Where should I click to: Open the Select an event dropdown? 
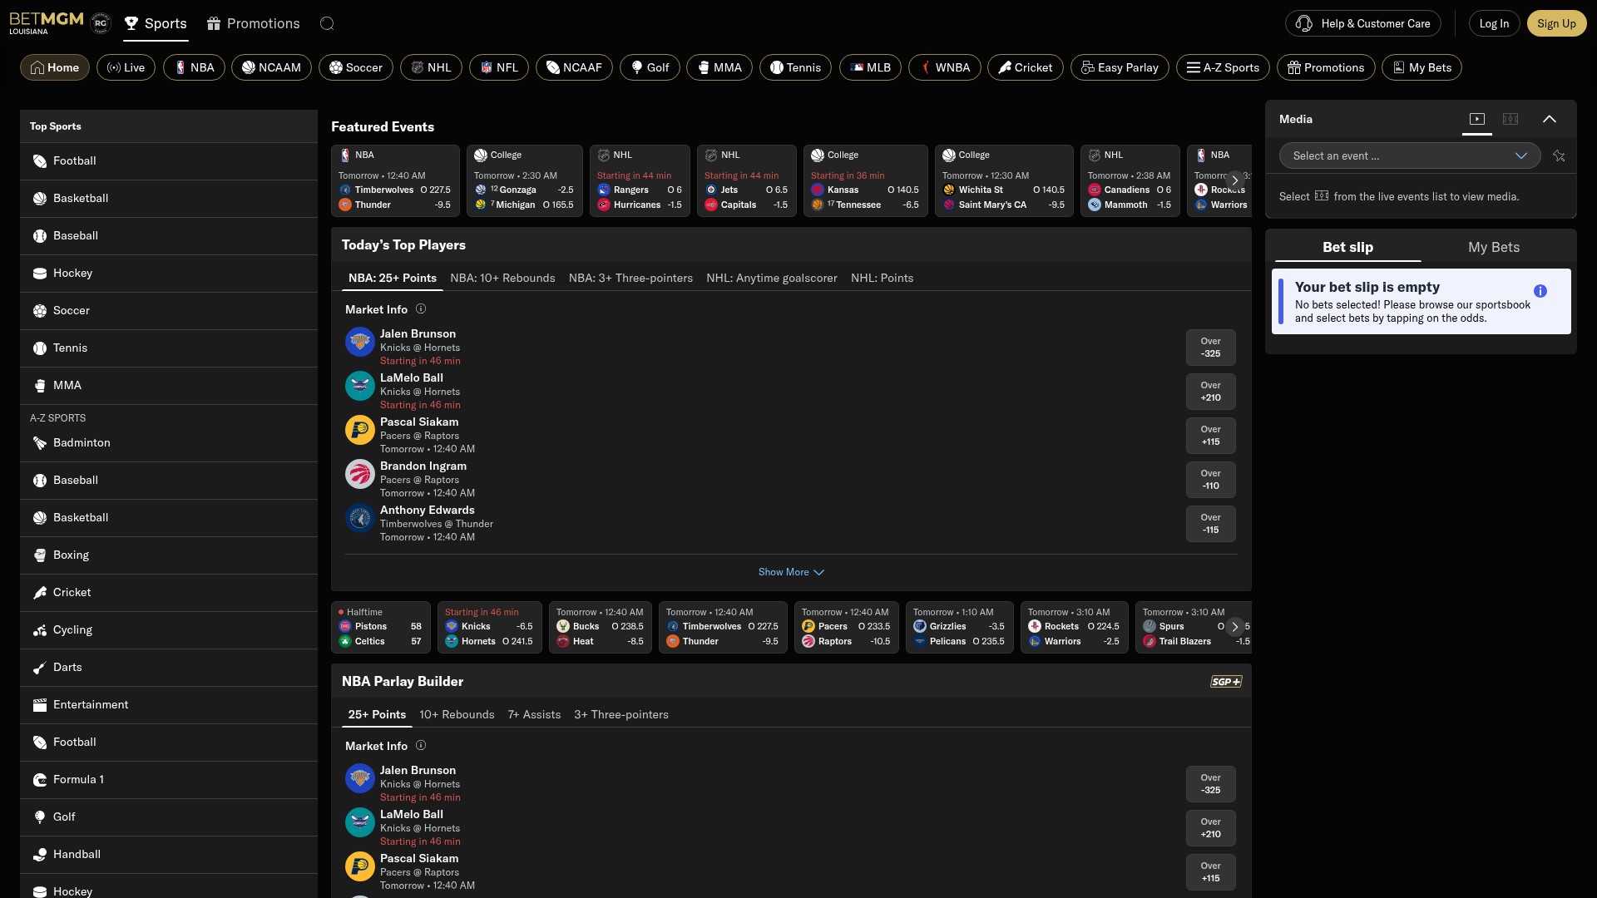tap(1410, 155)
